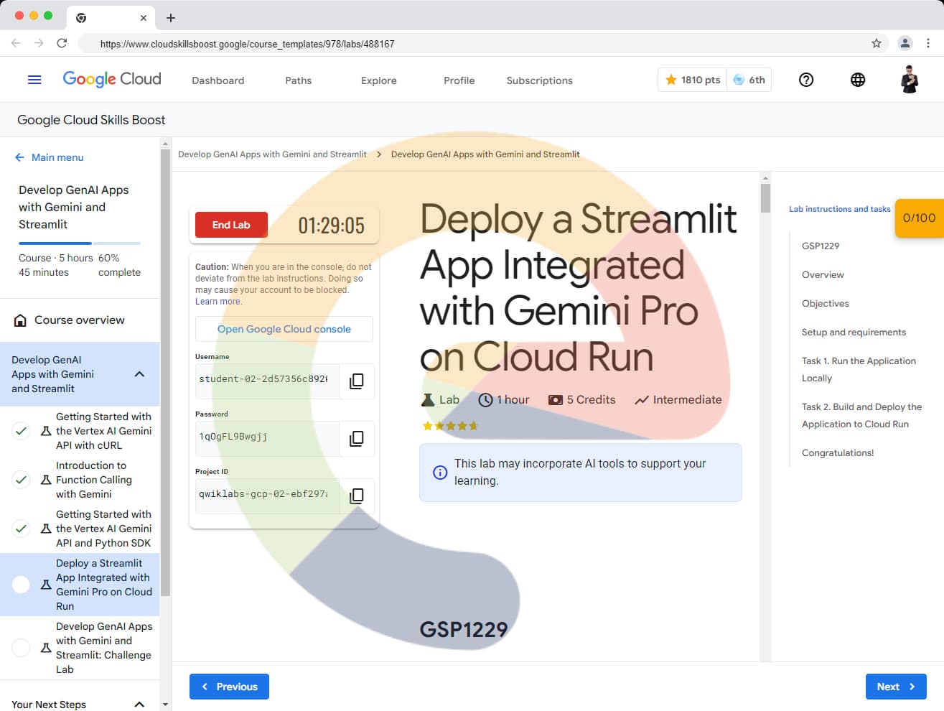Open the Subscriptions nav item
The image size is (944, 711).
[540, 80]
